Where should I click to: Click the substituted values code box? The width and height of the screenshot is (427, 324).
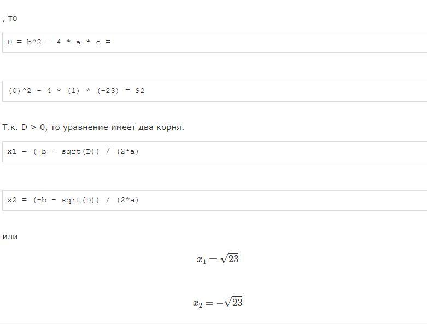click(x=214, y=91)
